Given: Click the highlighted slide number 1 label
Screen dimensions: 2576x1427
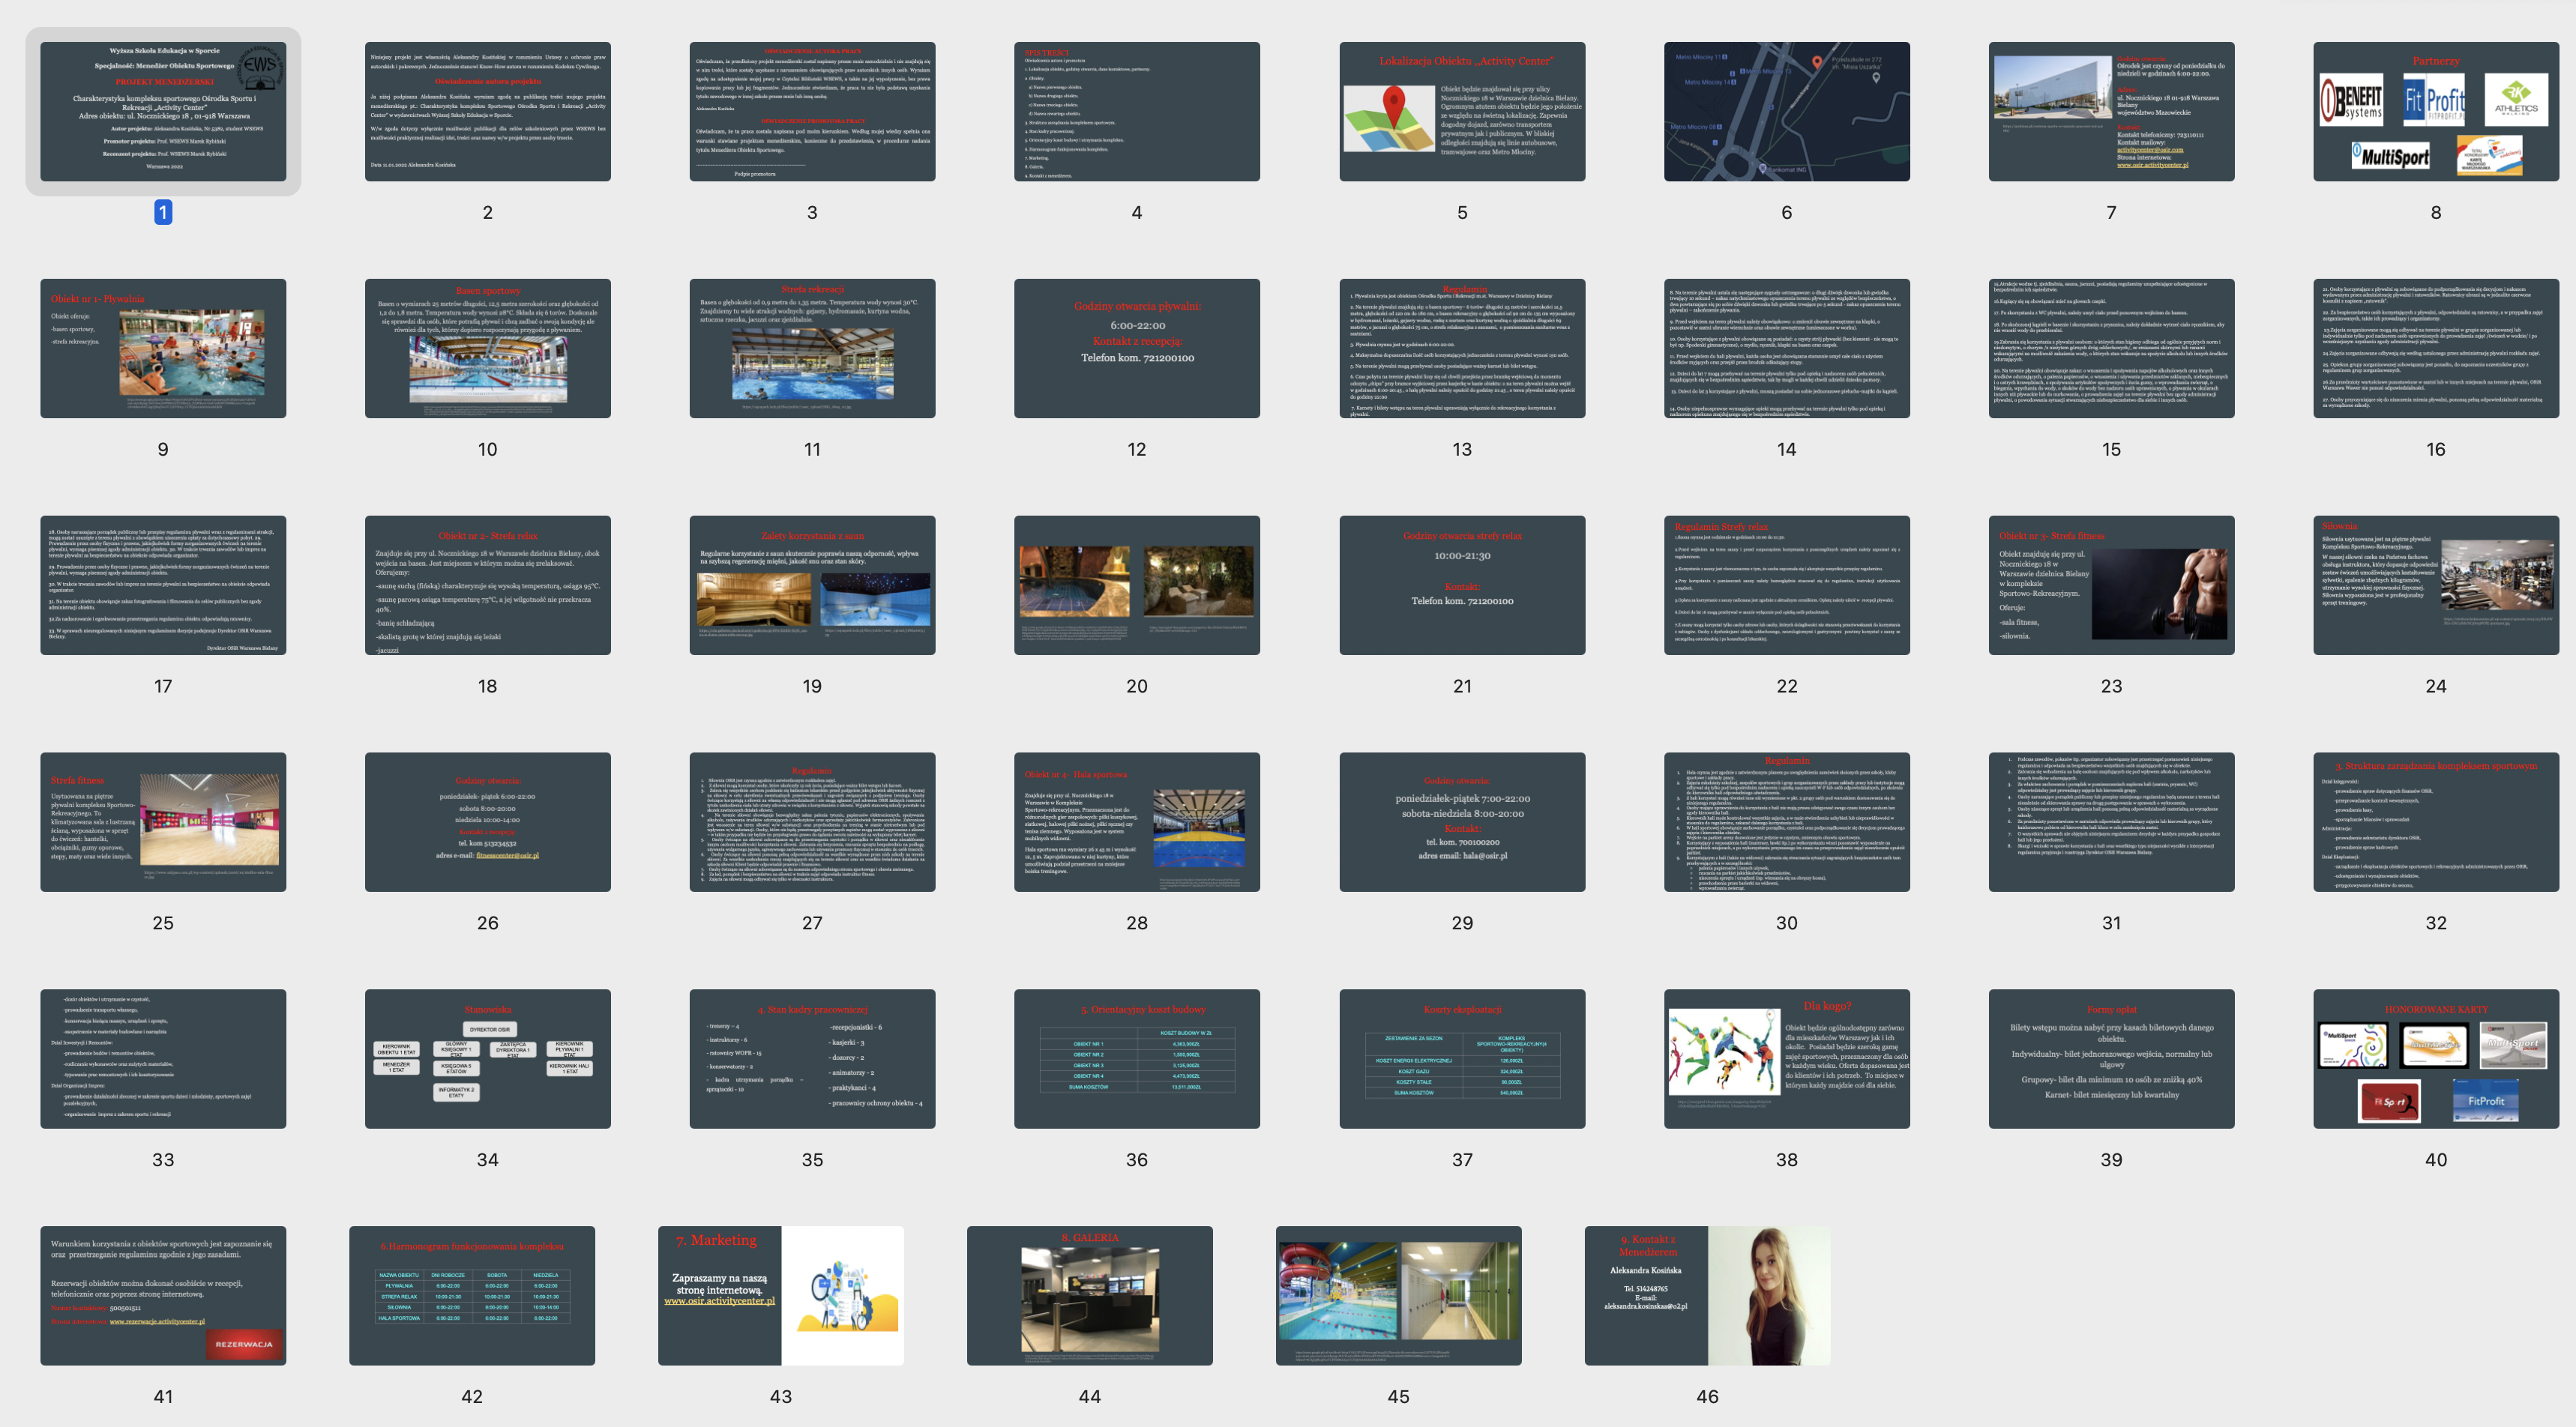Looking at the screenshot, I should click(163, 212).
